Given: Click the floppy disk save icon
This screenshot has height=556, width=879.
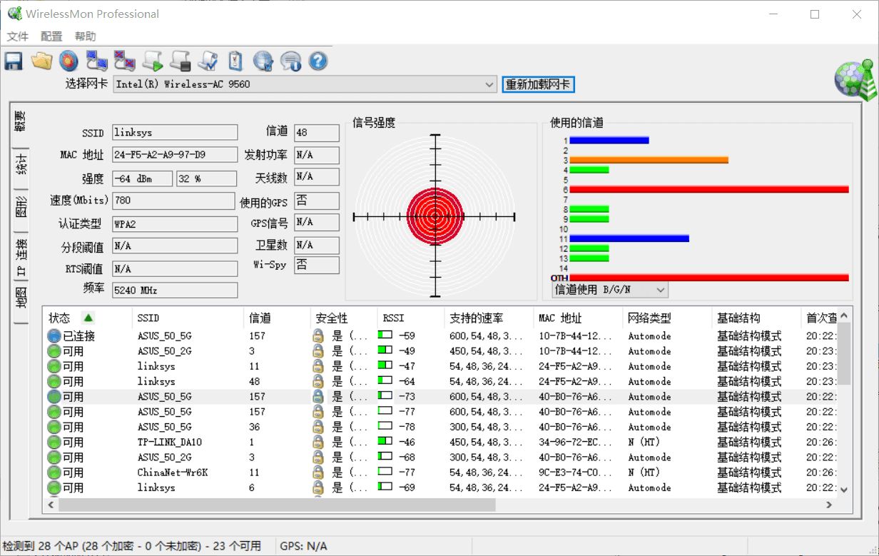Looking at the screenshot, I should pos(14,61).
